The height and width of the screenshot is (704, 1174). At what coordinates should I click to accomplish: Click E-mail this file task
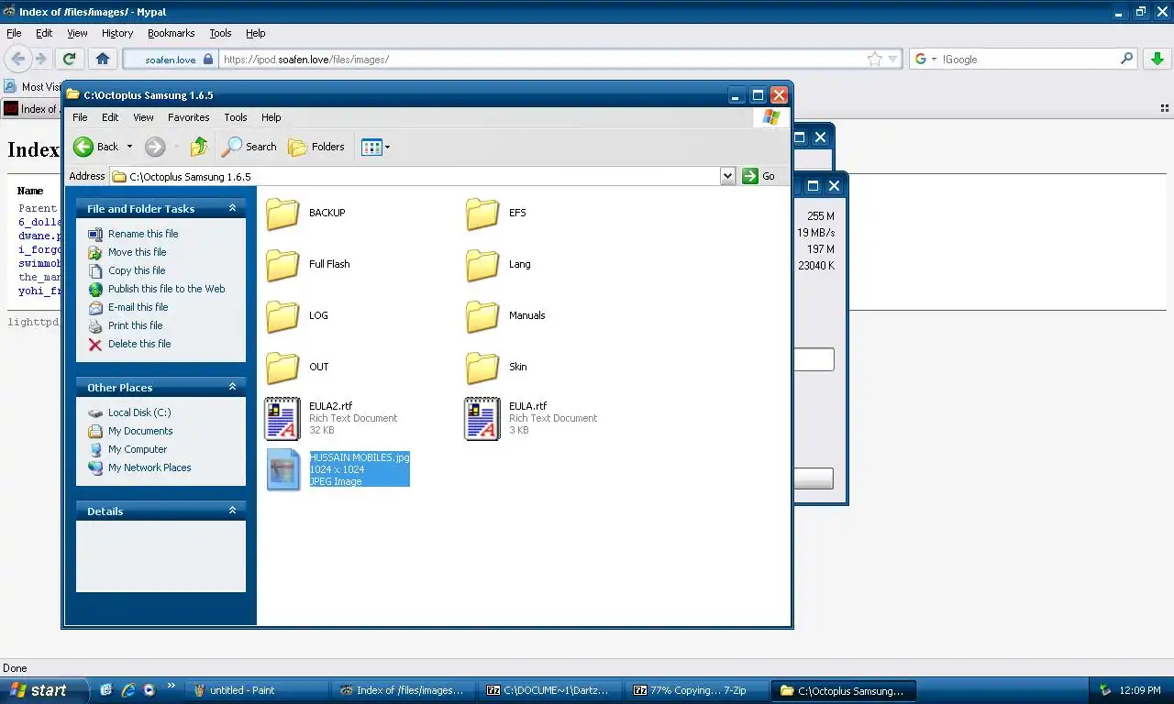(x=138, y=307)
